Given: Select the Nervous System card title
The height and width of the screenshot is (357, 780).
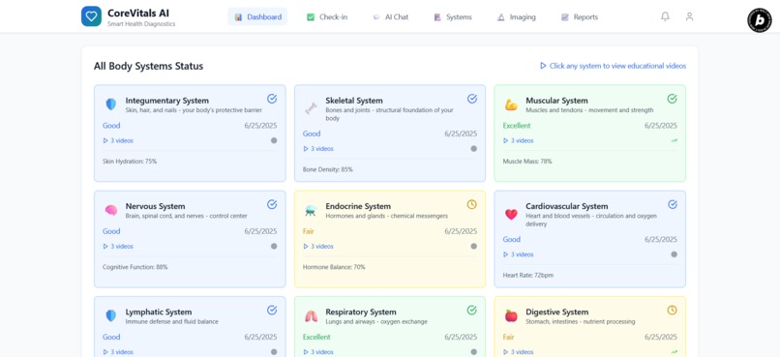Looking at the screenshot, I should coord(155,206).
